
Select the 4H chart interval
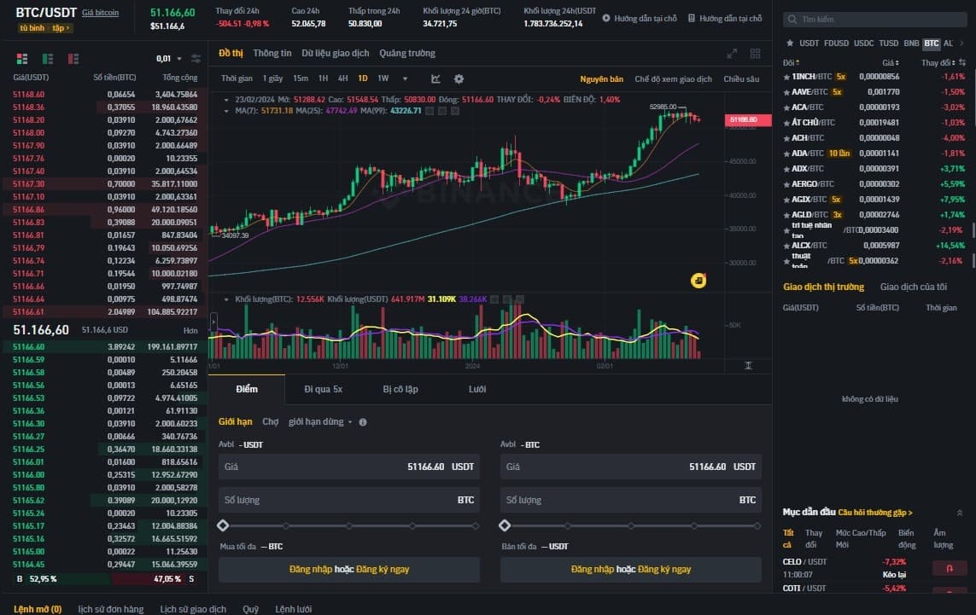coord(342,79)
